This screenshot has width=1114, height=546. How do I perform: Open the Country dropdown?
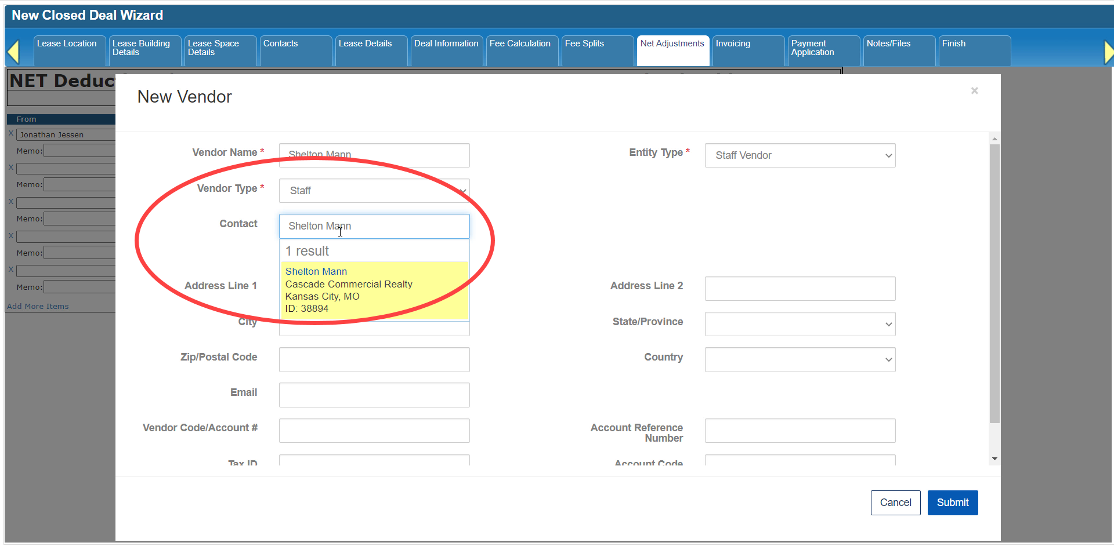(x=800, y=359)
